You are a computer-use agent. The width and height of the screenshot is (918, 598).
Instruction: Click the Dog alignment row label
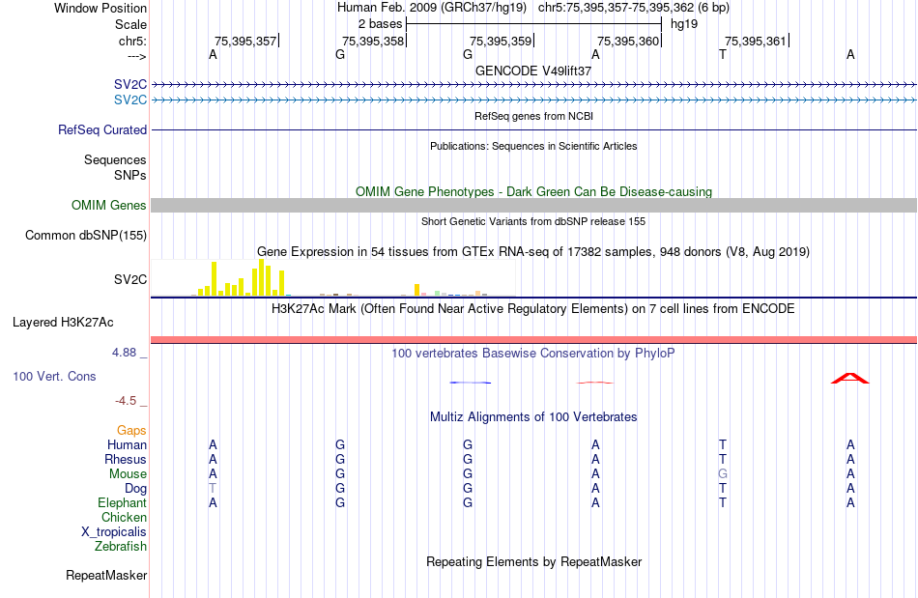[x=135, y=489]
